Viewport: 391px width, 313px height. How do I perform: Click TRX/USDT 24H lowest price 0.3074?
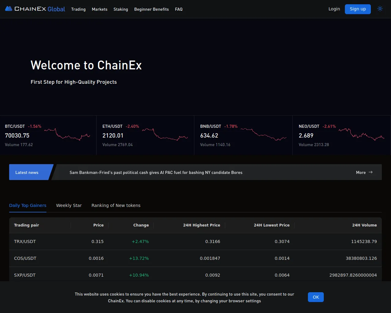click(282, 241)
